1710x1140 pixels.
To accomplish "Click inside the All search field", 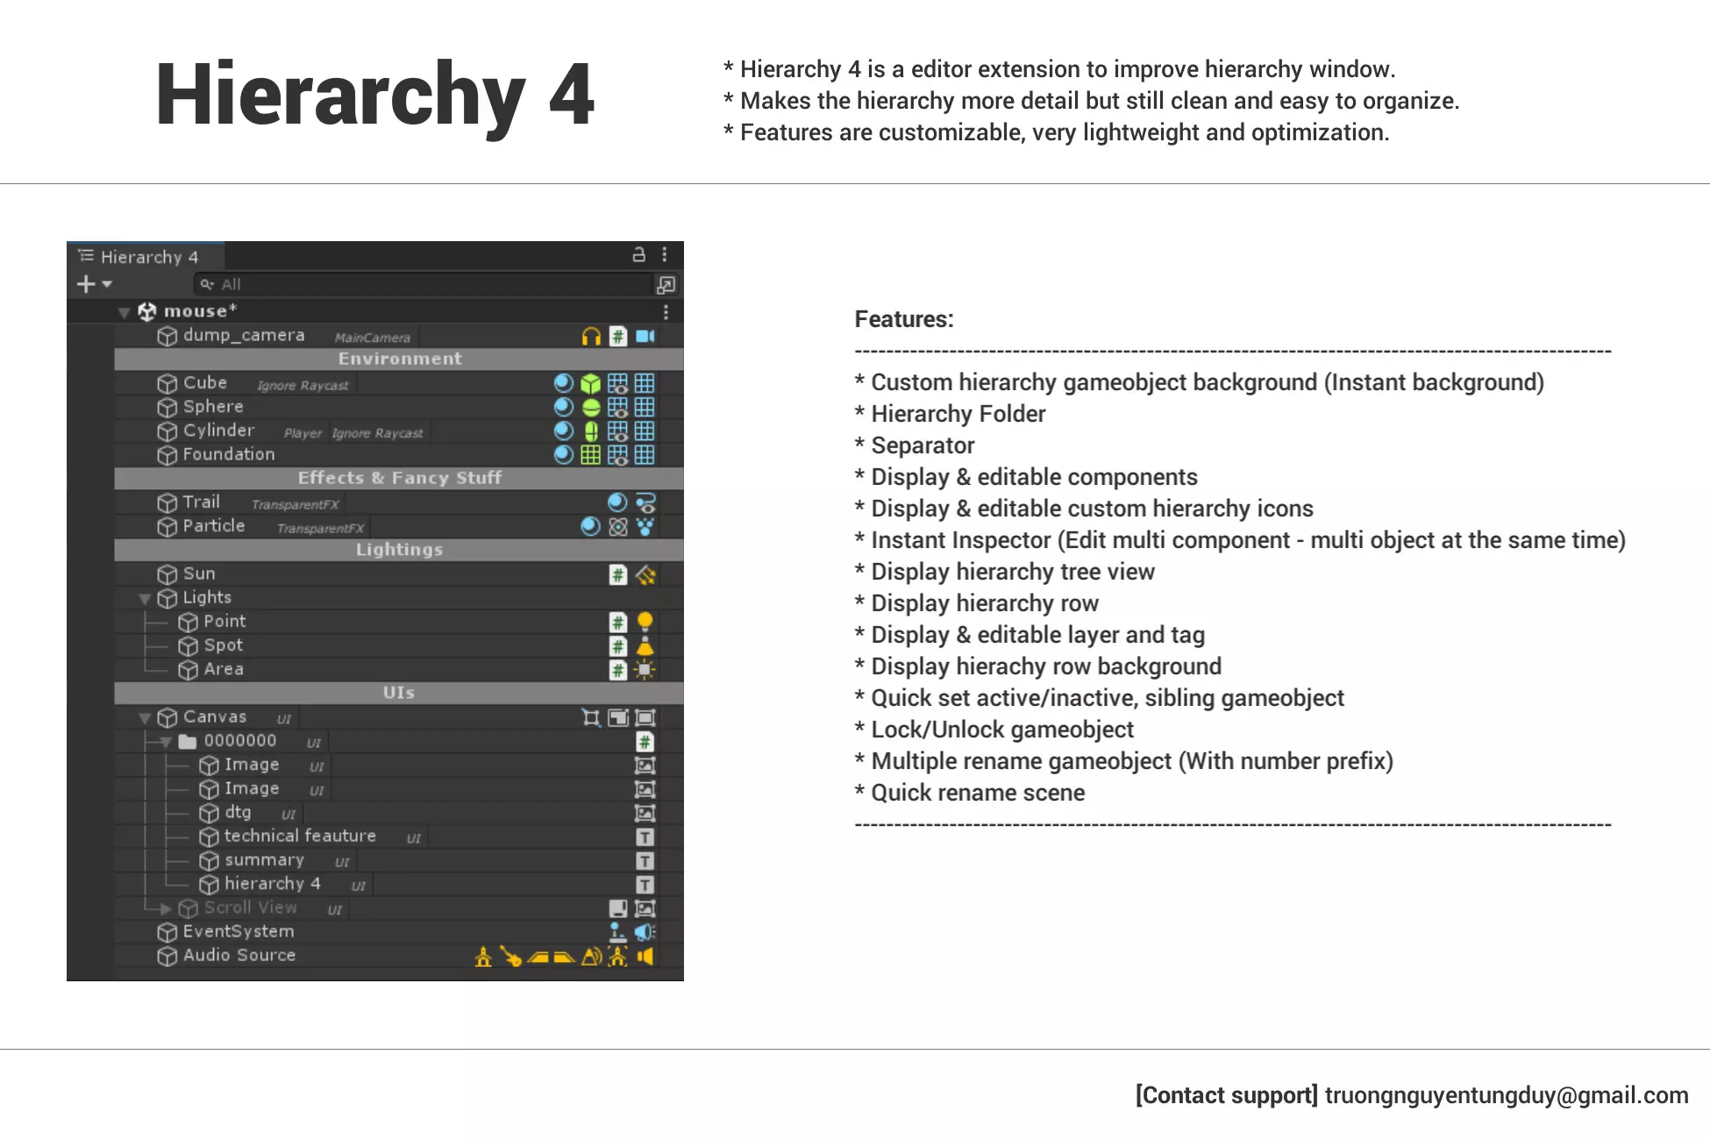I will [x=423, y=284].
